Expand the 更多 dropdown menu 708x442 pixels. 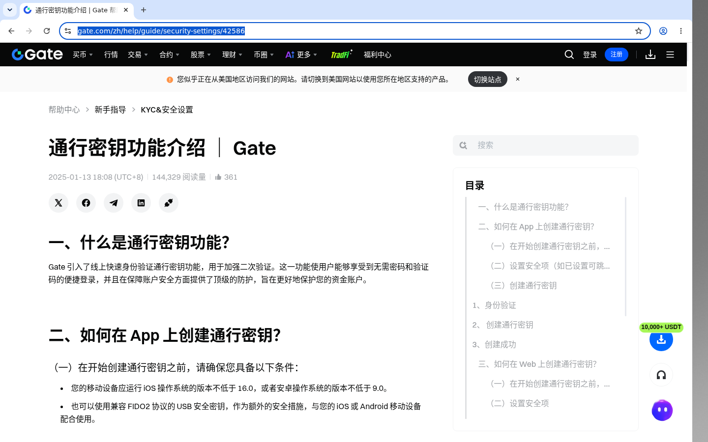click(301, 55)
